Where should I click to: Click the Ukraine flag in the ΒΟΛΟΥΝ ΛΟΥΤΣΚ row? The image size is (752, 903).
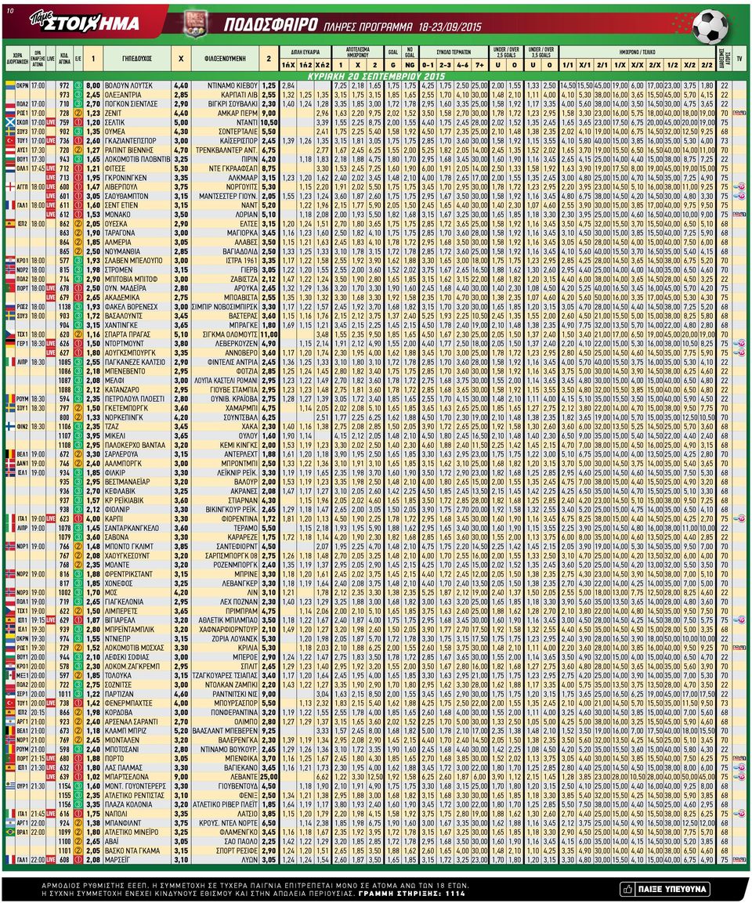(9, 85)
